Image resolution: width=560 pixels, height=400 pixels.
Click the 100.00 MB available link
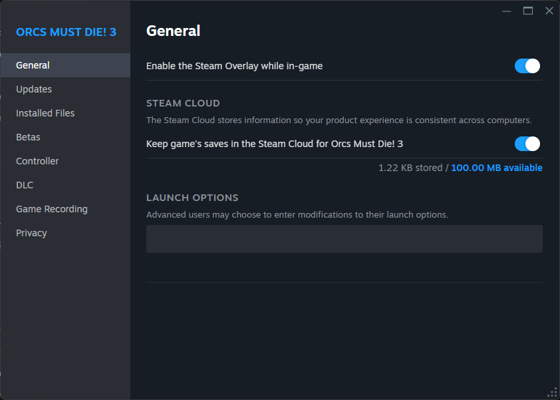coord(496,168)
